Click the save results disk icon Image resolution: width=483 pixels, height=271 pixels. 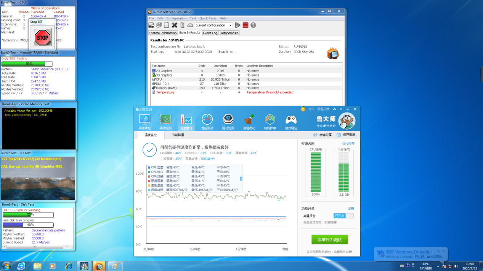[151, 25]
